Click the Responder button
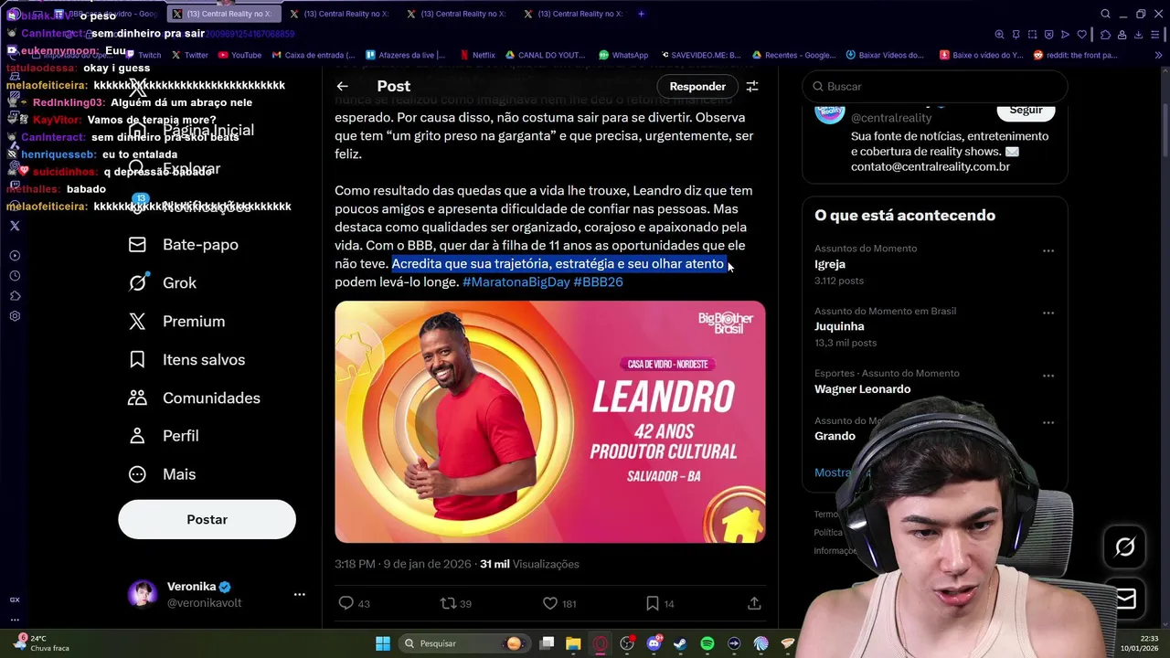This screenshot has width=1170, height=658. point(697,86)
